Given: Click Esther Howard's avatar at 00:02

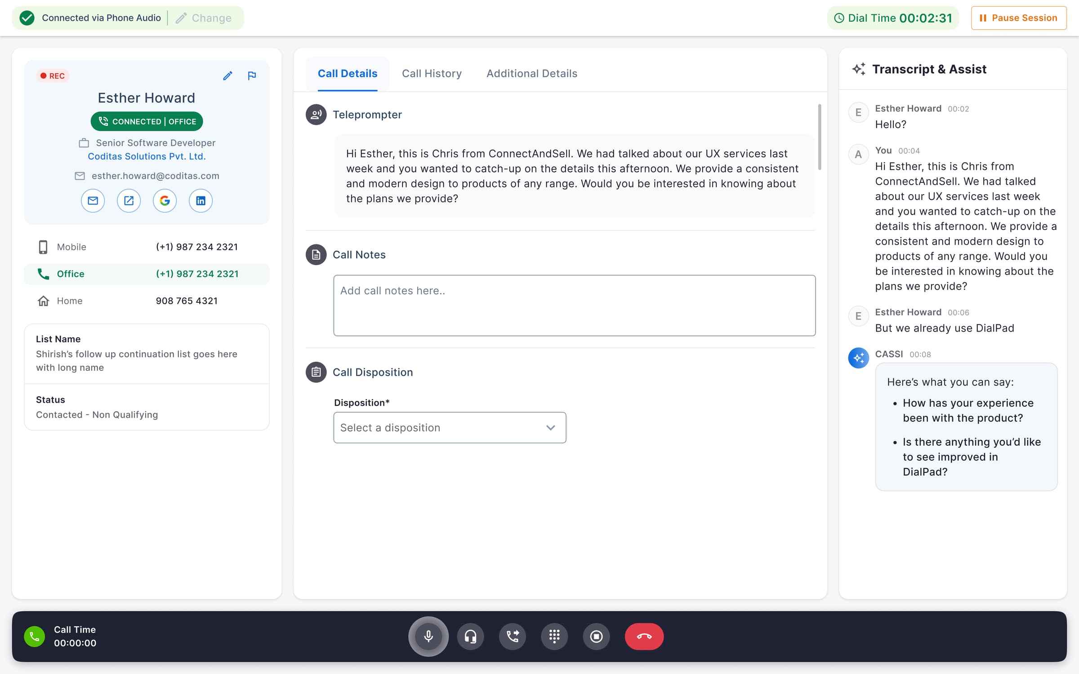Looking at the screenshot, I should 858,112.
